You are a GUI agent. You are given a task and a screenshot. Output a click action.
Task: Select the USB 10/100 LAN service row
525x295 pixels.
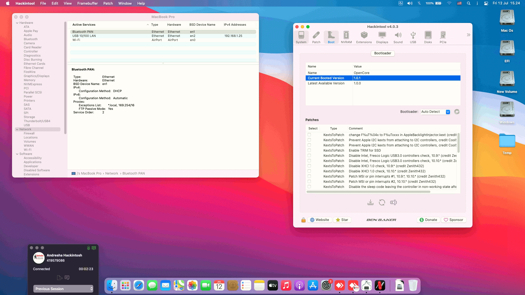pyautogui.click(x=163, y=36)
